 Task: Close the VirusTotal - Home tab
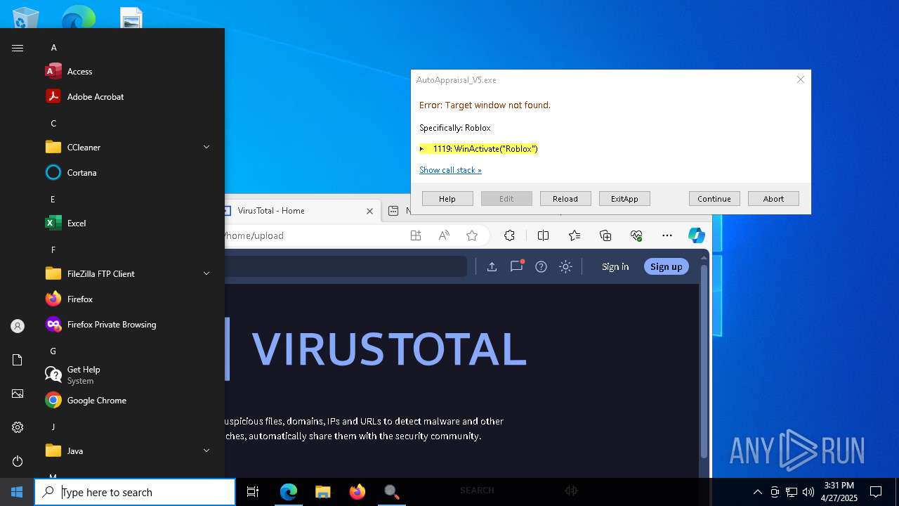(x=369, y=211)
